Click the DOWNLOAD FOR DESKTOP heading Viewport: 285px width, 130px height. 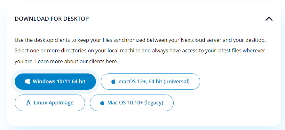[51, 19]
